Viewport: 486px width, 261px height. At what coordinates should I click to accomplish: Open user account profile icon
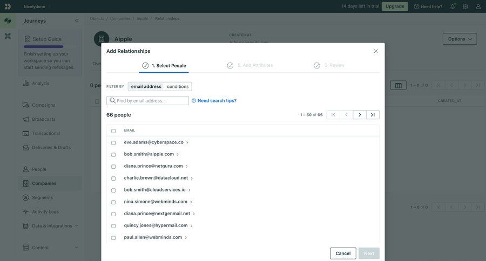(x=478, y=6)
